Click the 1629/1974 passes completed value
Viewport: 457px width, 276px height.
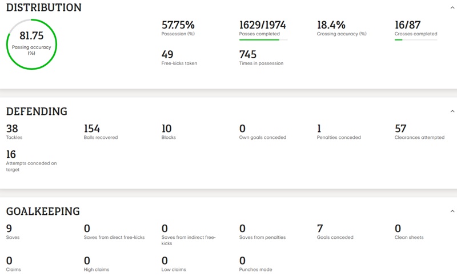point(262,25)
